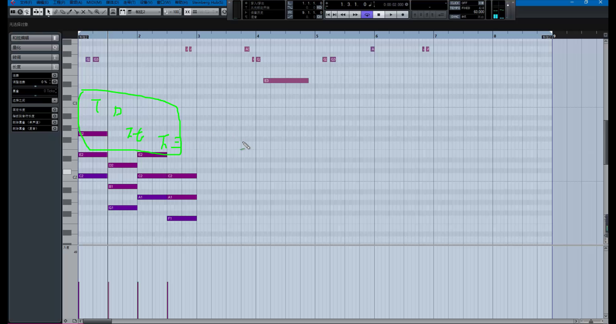The image size is (616, 324).
Task: Select the Erase tool
Action: (63, 12)
